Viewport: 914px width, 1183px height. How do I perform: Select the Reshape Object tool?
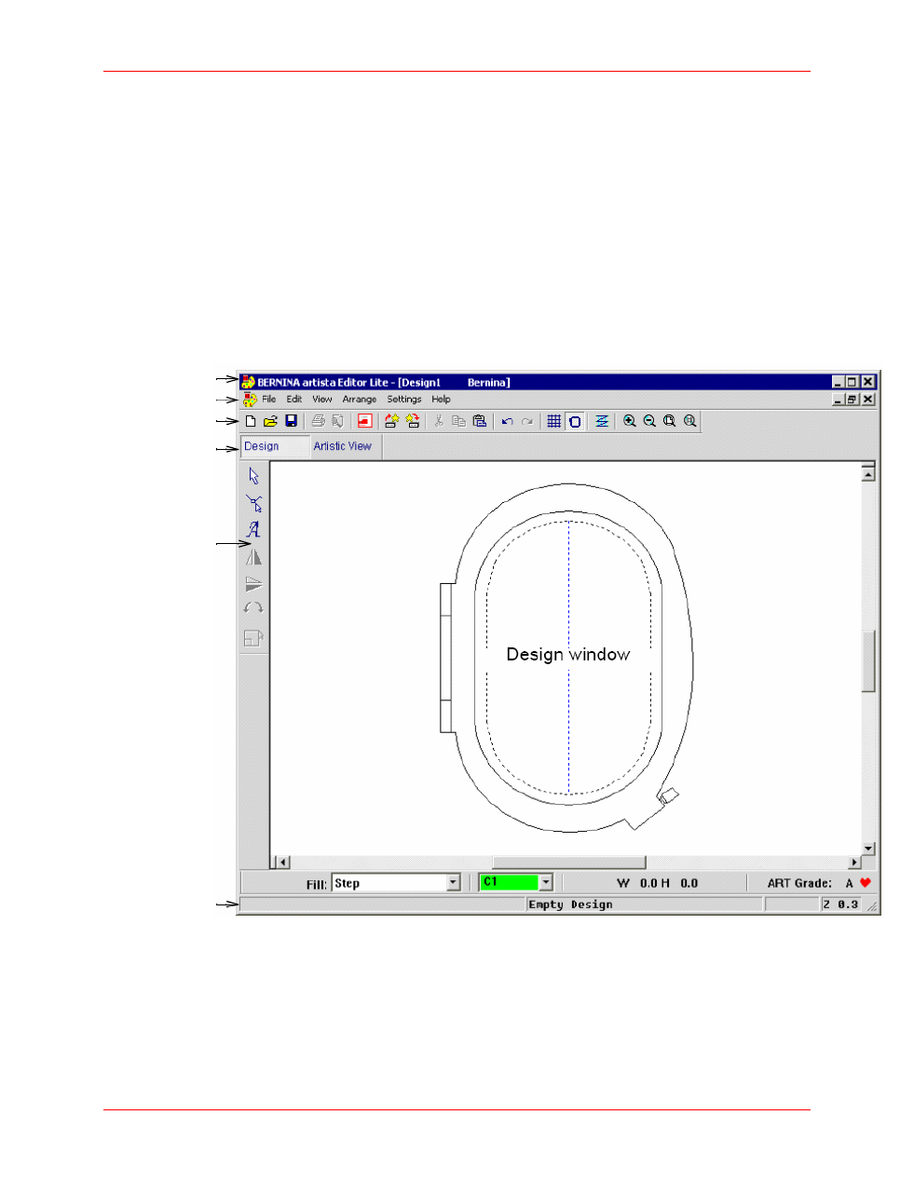(x=253, y=504)
